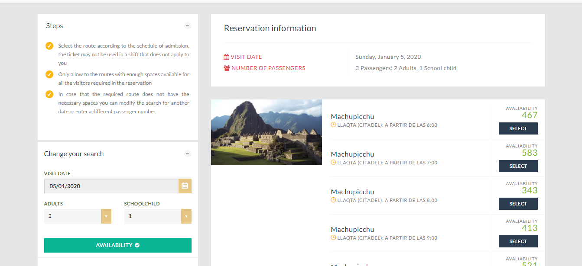Image resolution: width=582 pixels, height=266 pixels.
Task: Click the clock icon for the 7:00 entry
Action: pos(333,163)
